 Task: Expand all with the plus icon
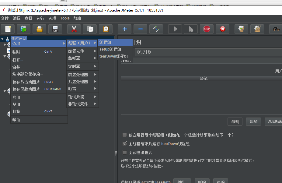(124, 29)
